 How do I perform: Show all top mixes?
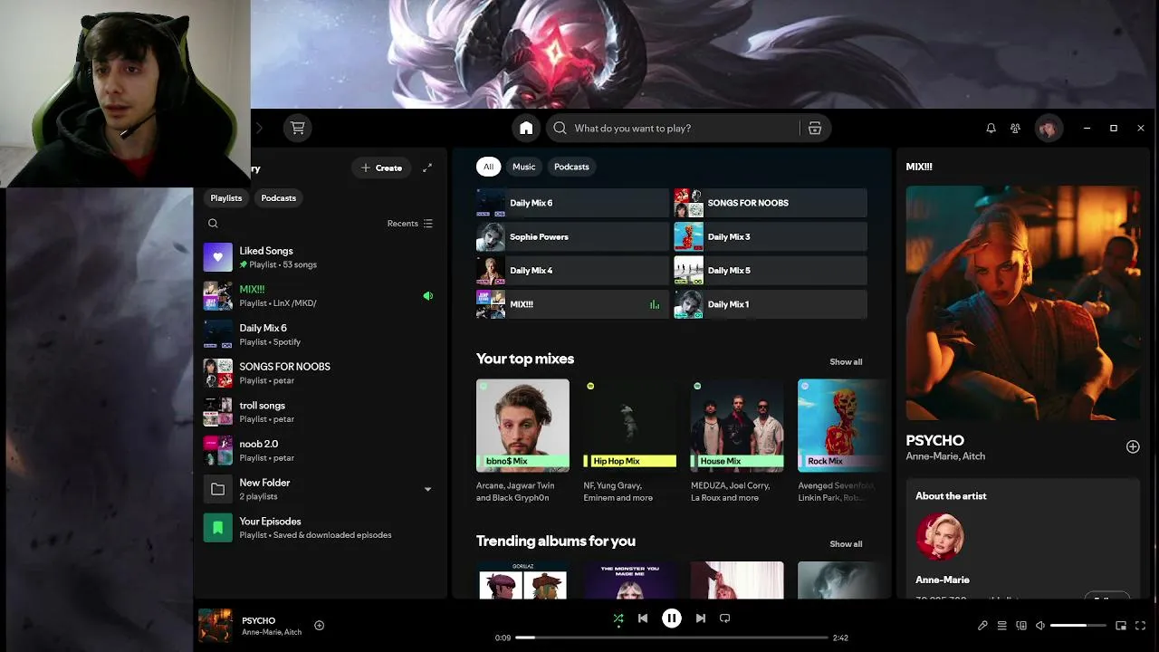[x=846, y=362]
